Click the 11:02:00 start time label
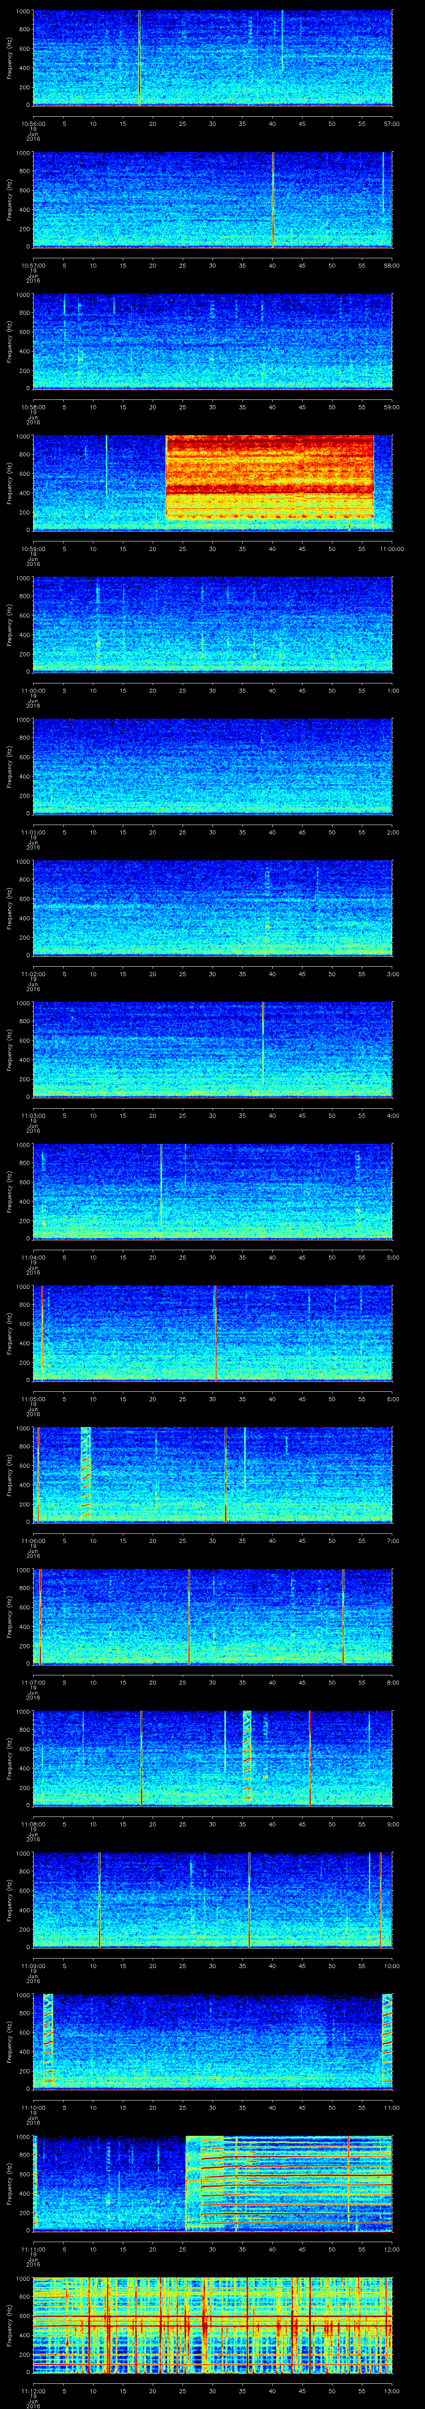The image size is (425, 2409). pos(33,974)
